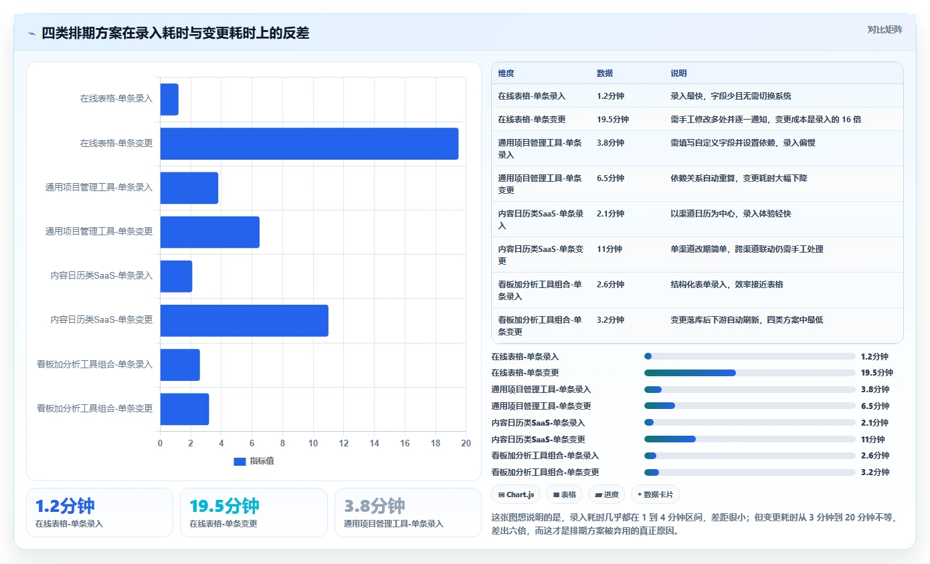Open the 3.8分钟 通用项目管理工具-单条录入 stat card
This screenshot has width=930, height=564.
point(408,513)
